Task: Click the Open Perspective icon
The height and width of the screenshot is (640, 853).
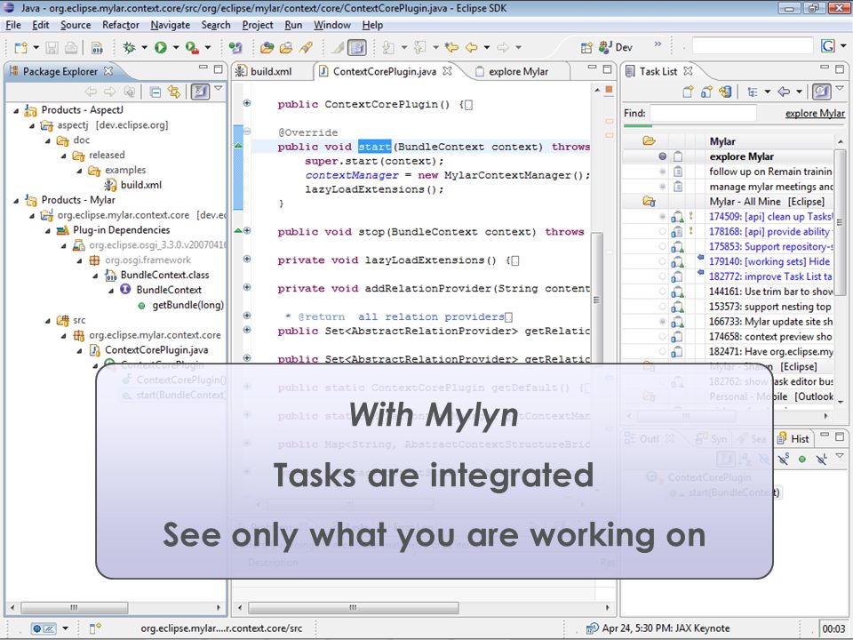Action: click(x=586, y=48)
